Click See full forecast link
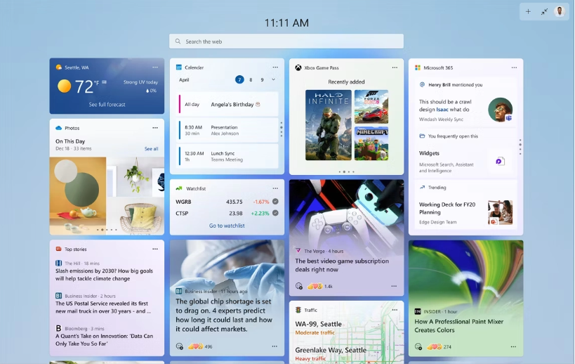The width and height of the screenshot is (575, 364). [x=107, y=105]
